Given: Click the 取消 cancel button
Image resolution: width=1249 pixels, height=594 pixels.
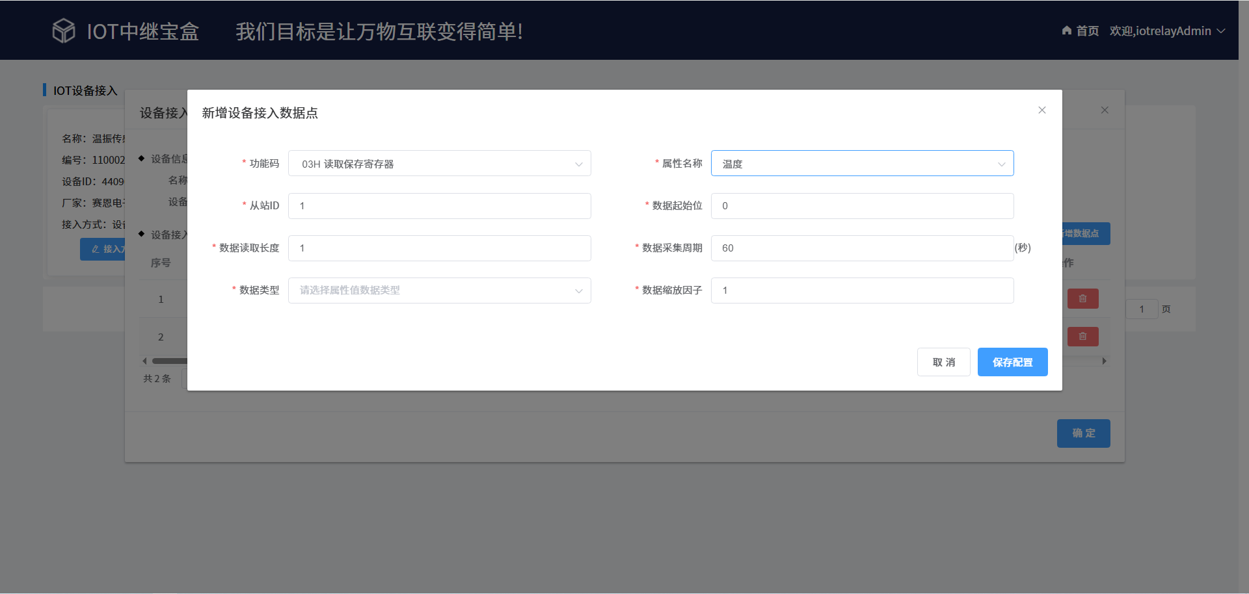Looking at the screenshot, I should (943, 362).
